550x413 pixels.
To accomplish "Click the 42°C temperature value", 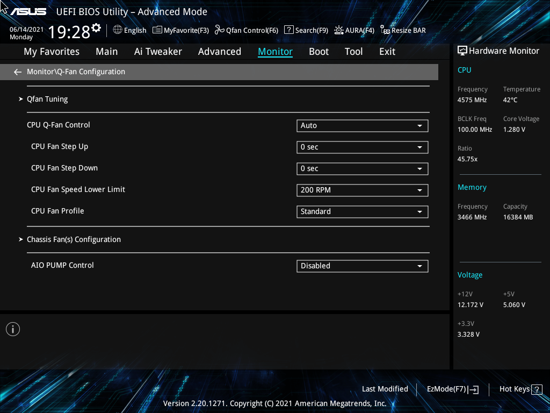I will 510,100.
